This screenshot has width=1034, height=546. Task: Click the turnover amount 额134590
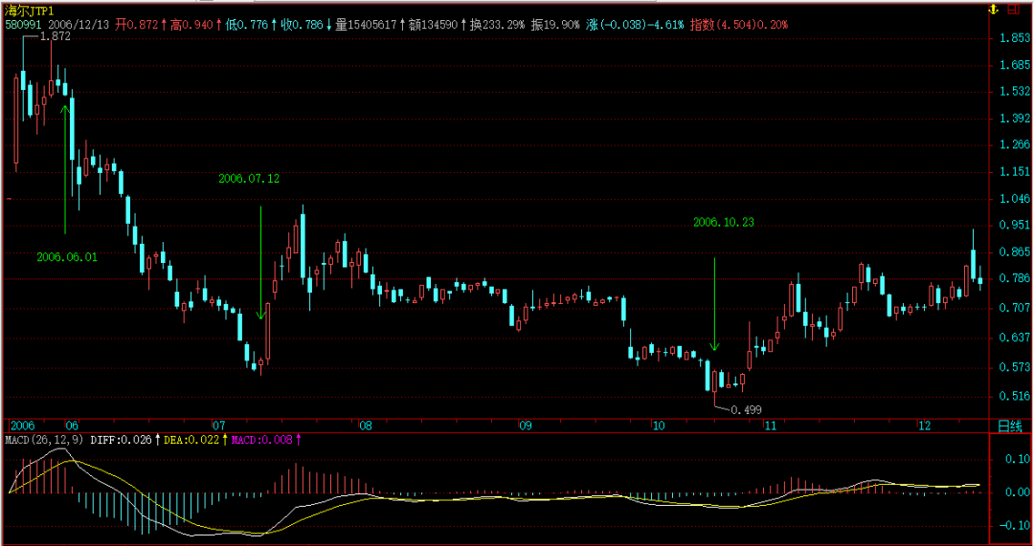[433, 25]
